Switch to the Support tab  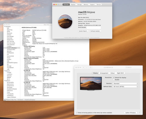click(x=92, y=5)
